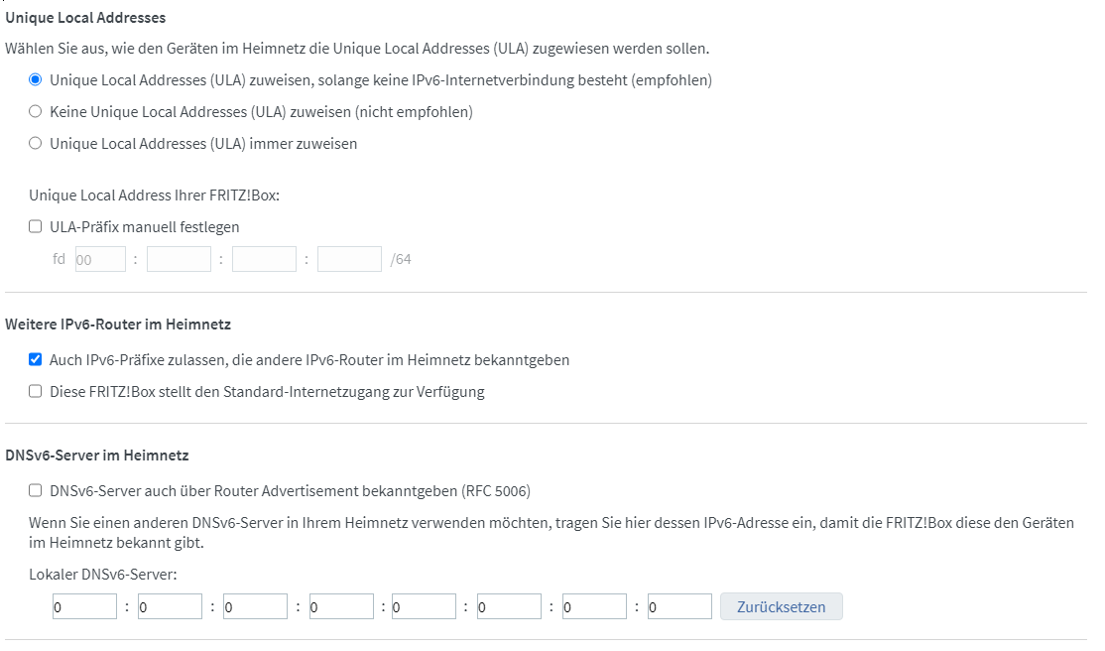1105x651 pixels.
Task: Click sixth Lokaler DNSv6-Server address field
Action: [x=509, y=606]
